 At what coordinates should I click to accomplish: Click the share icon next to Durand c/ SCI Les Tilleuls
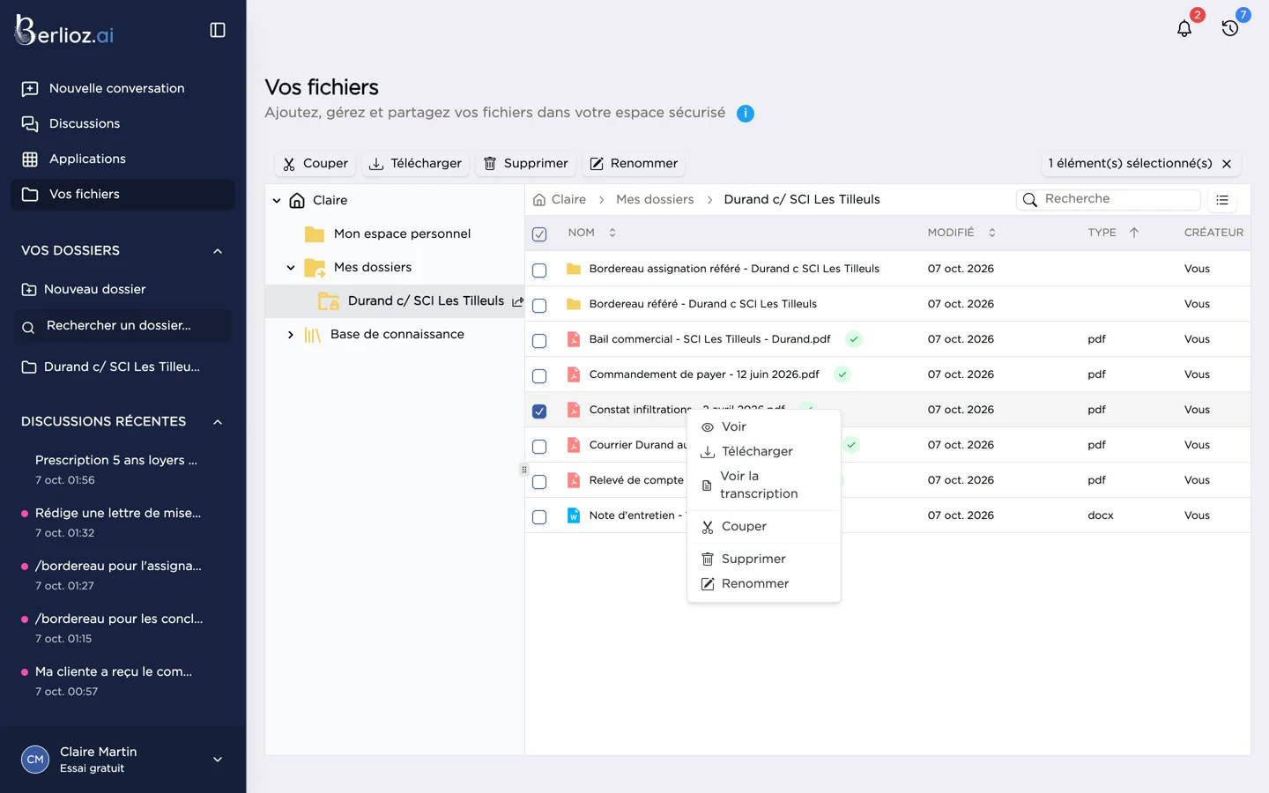coord(517,301)
